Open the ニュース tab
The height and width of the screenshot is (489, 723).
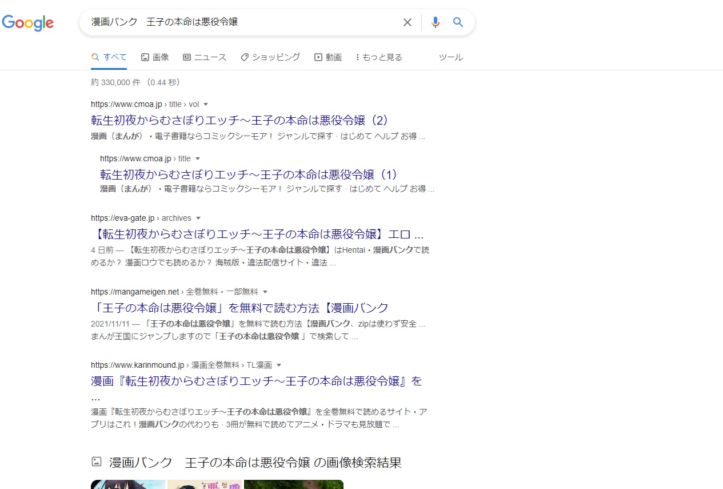(x=205, y=57)
